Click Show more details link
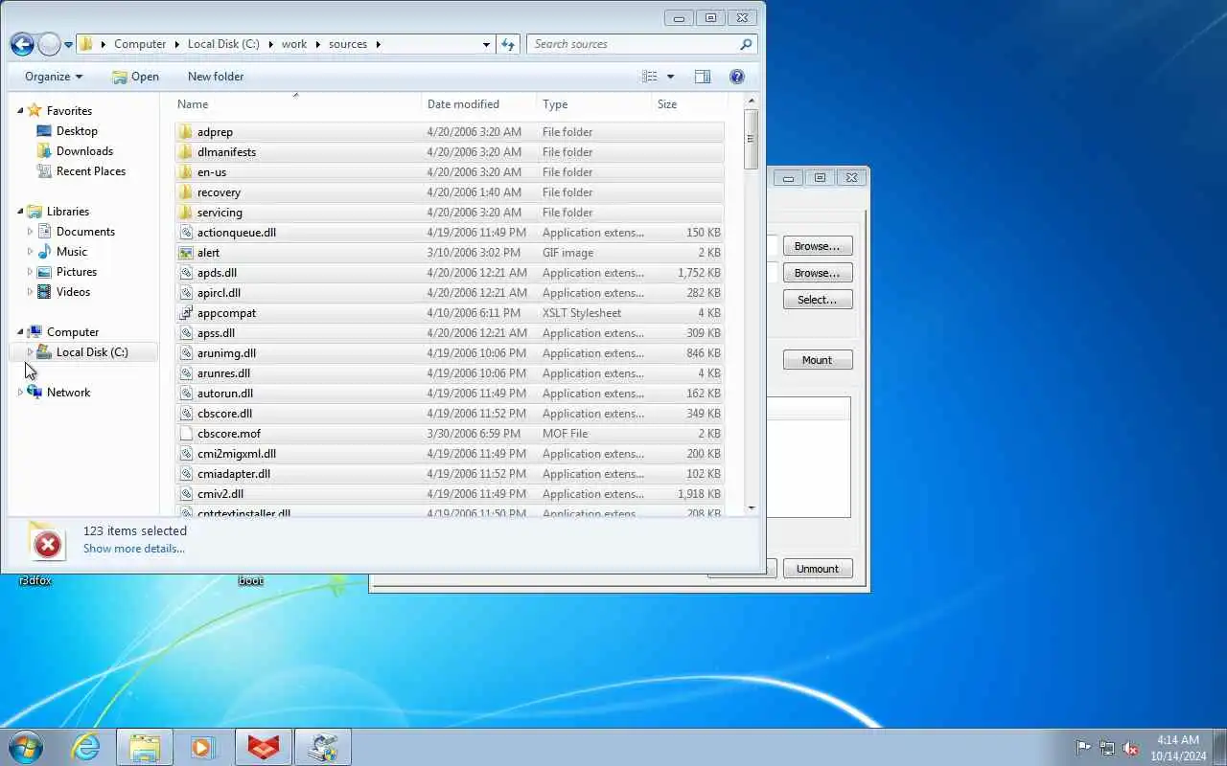 pyautogui.click(x=134, y=549)
